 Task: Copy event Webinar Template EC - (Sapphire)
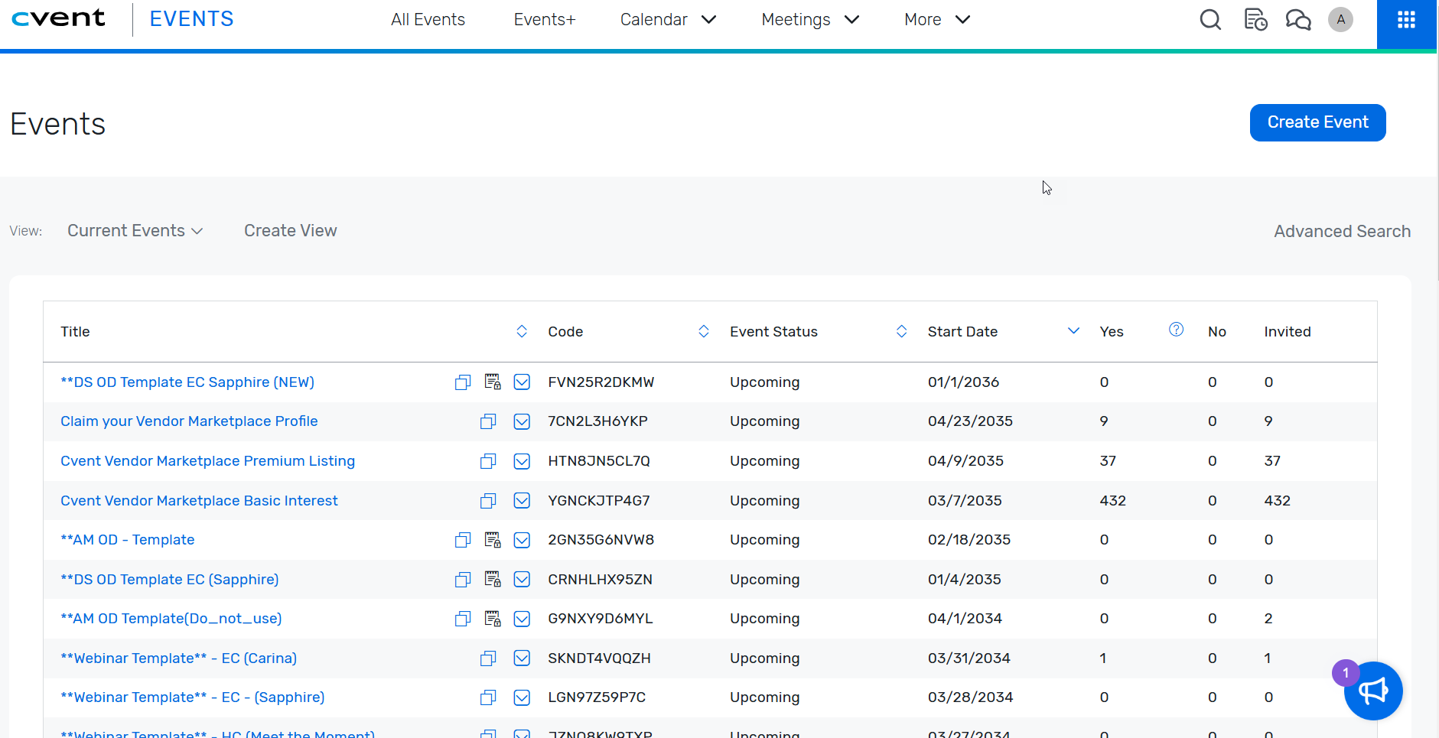coord(488,697)
